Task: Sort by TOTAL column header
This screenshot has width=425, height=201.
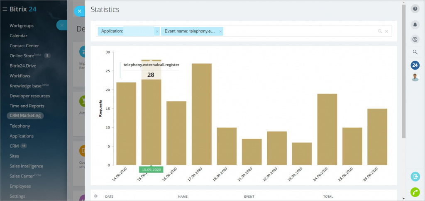Action: pyautogui.click(x=328, y=197)
